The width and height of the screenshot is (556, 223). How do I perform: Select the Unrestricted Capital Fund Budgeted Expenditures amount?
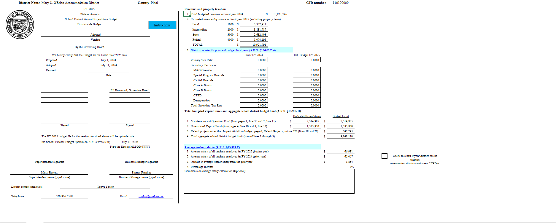pyautogui.click(x=307, y=126)
